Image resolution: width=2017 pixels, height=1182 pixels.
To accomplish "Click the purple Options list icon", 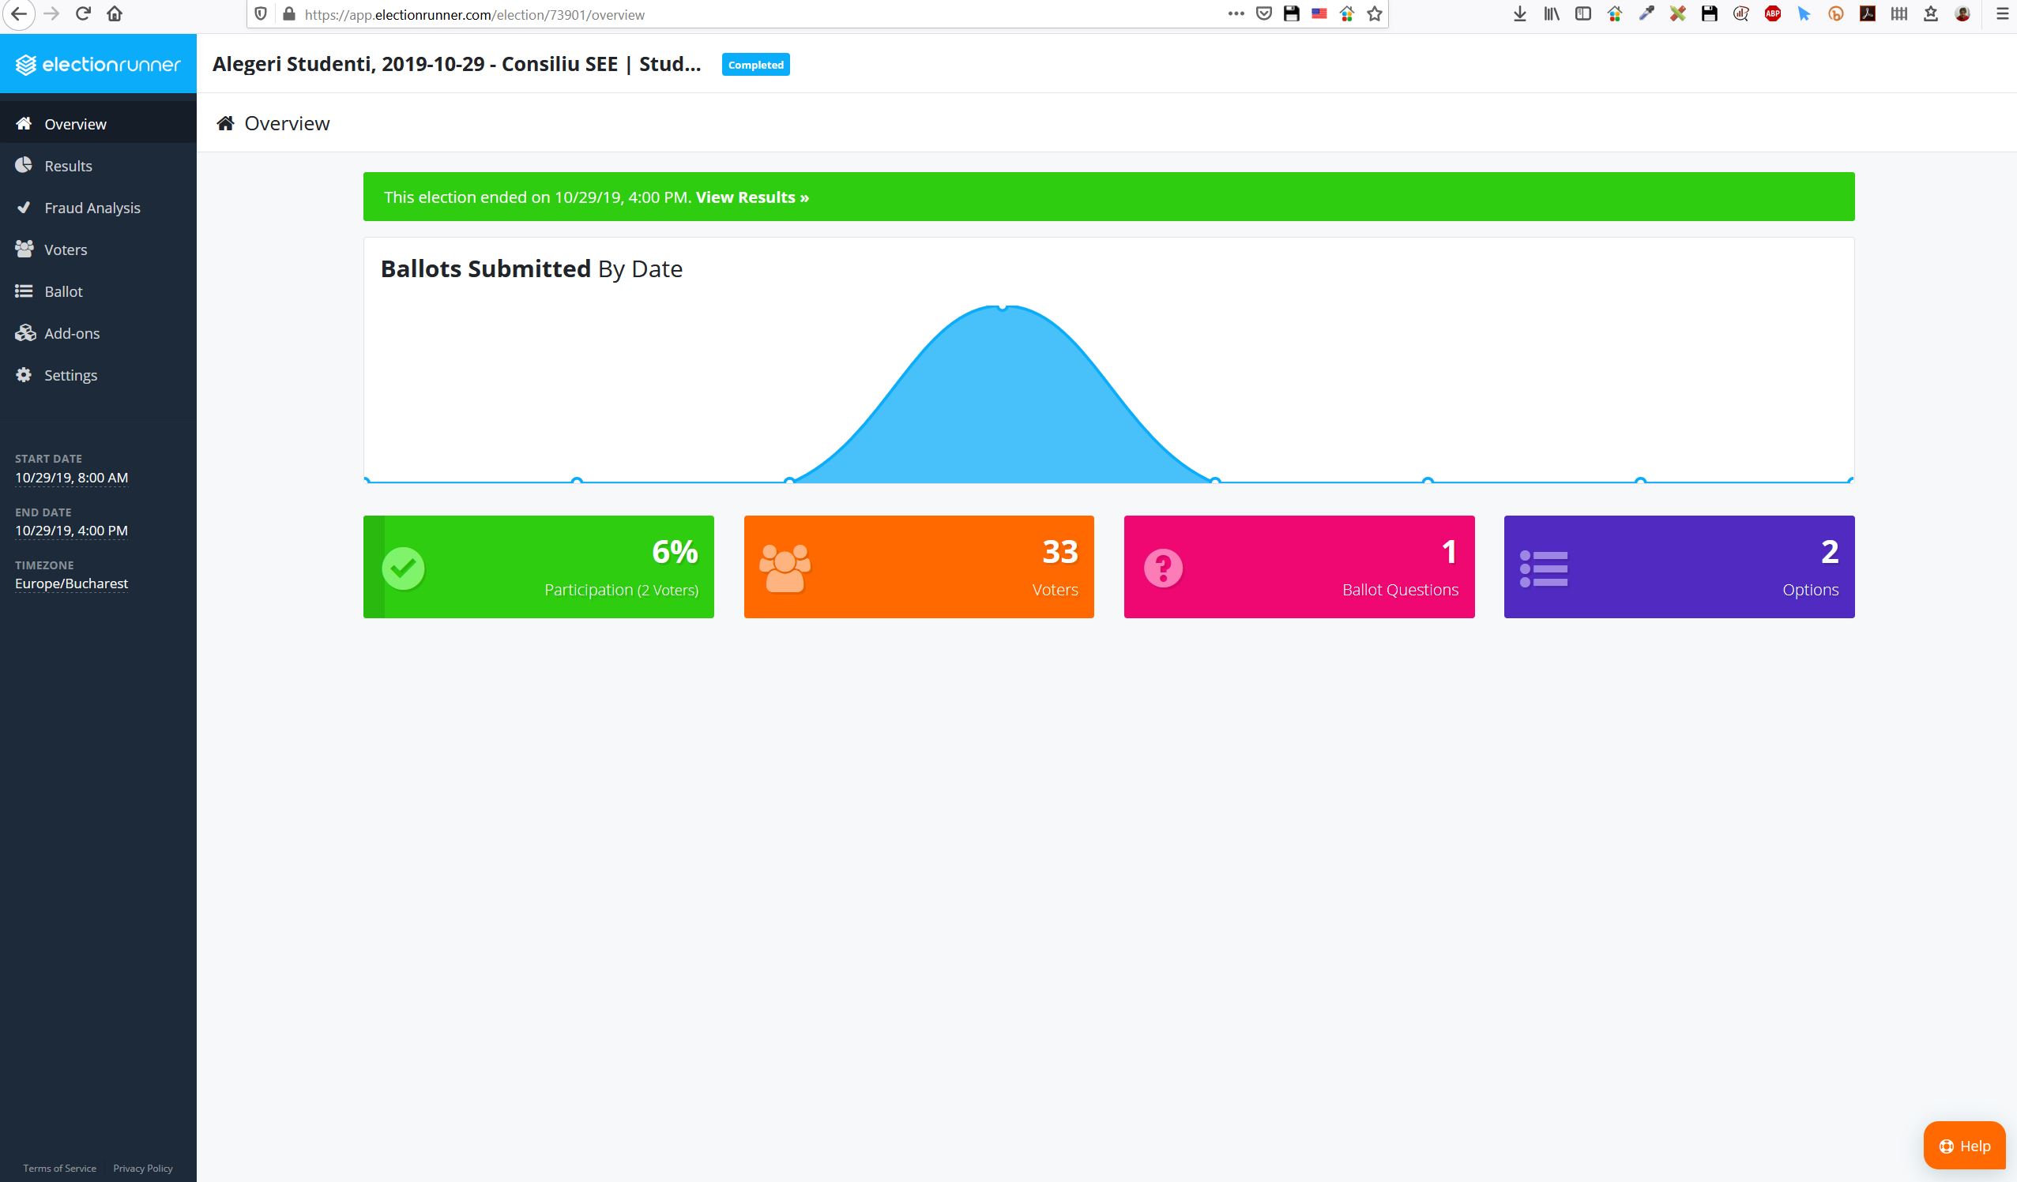I will point(1543,568).
